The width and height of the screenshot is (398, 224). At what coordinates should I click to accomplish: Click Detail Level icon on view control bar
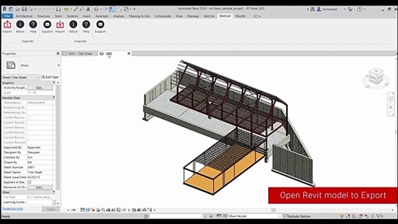click(82, 210)
